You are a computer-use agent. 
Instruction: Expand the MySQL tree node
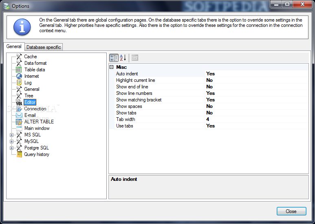[x=11, y=141]
